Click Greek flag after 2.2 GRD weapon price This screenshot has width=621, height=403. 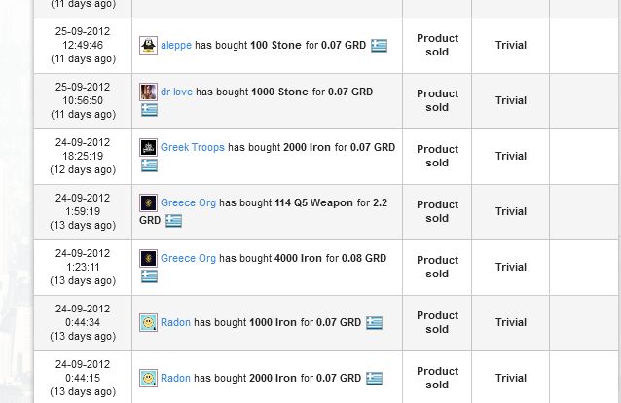coord(173,221)
